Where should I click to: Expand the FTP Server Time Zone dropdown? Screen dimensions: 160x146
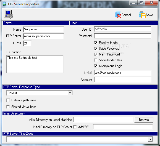(x=150, y=139)
